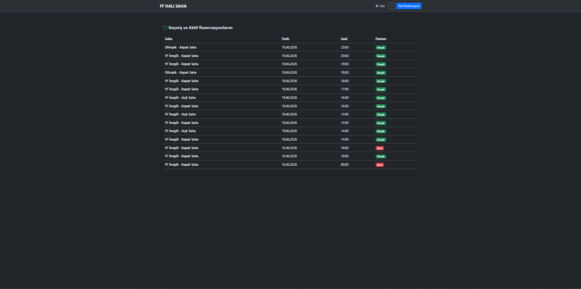The image size is (581, 289).
Task: Click the 00:00 time cell
Action: [345, 164]
